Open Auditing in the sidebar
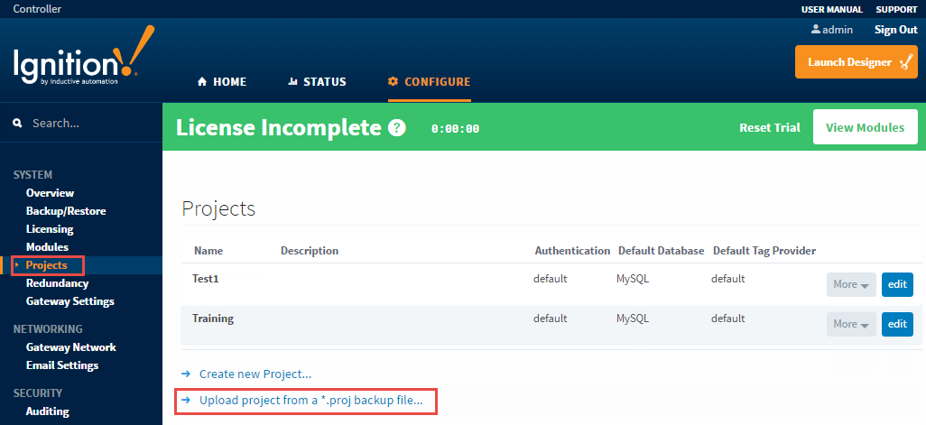Screen dimensions: 926x425 coord(47,411)
